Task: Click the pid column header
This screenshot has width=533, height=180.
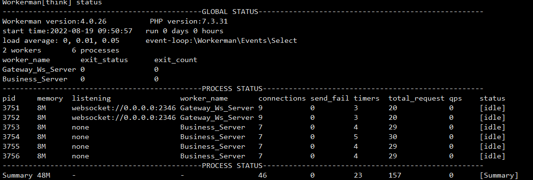Action: tap(9, 99)
